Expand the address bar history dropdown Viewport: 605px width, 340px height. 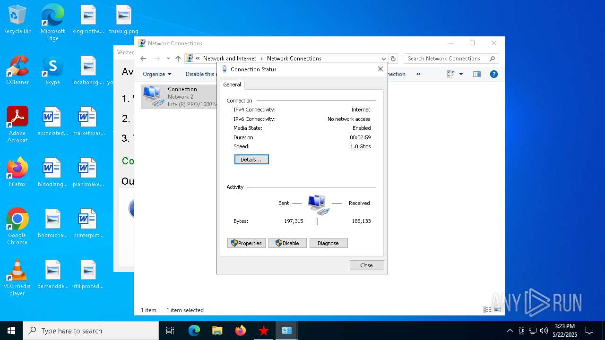click(383, 59)
